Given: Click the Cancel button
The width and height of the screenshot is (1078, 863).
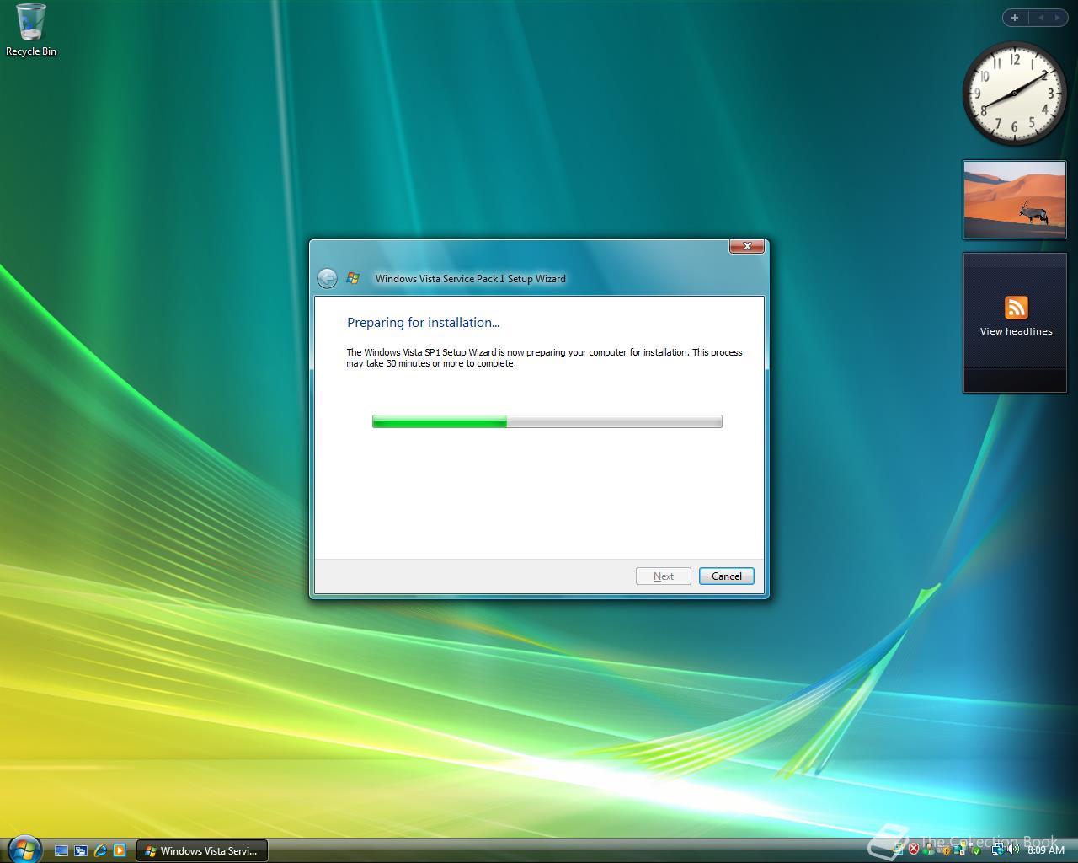Looking at the screenshot, I should point(726,576).
